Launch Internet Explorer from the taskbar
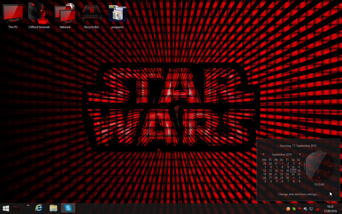 [39, 208]
